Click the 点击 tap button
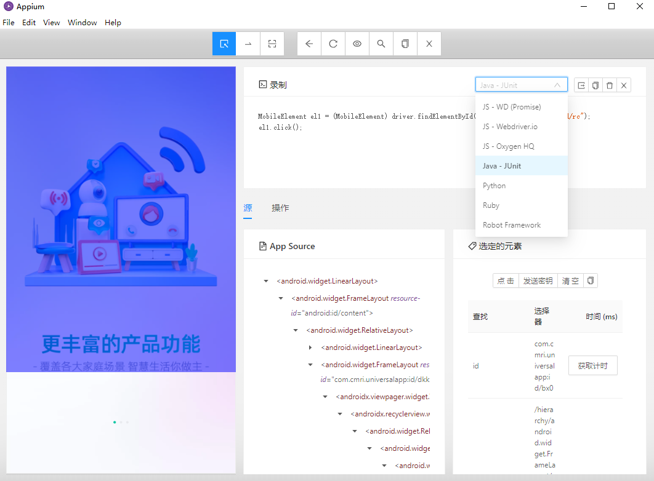 click(x=506, y=280)
